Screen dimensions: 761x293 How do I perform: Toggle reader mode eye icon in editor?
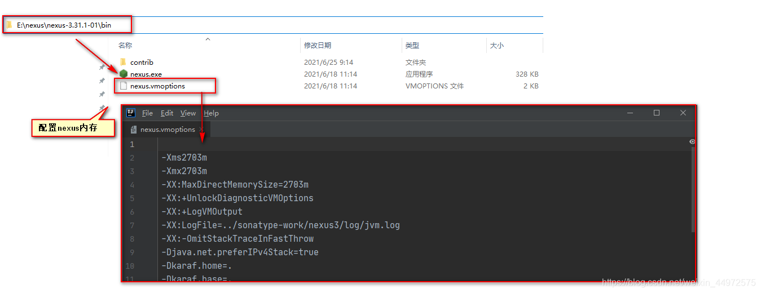[x=692, y=142]
